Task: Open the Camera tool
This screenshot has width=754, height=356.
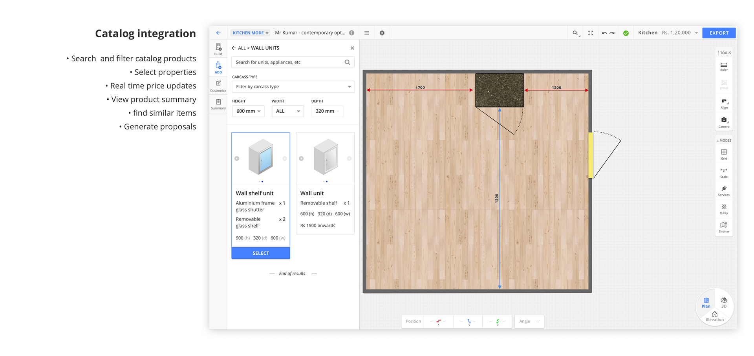Action: [724, 122]
